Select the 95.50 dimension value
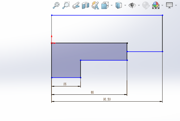Image resolution: width=180 pixels, height=121 pixels. 107,99
